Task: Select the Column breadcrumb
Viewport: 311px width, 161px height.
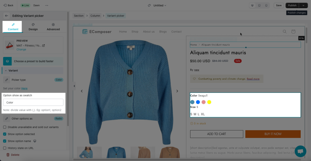Action: 95,16
